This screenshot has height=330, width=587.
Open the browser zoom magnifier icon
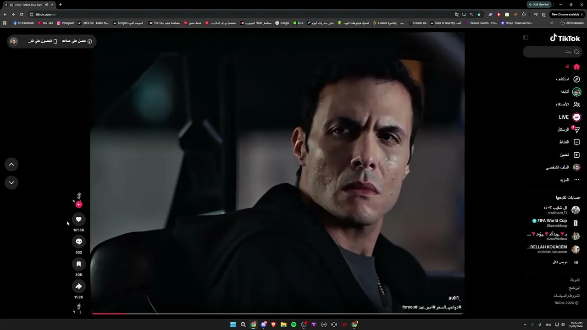(x=471, y=14)
